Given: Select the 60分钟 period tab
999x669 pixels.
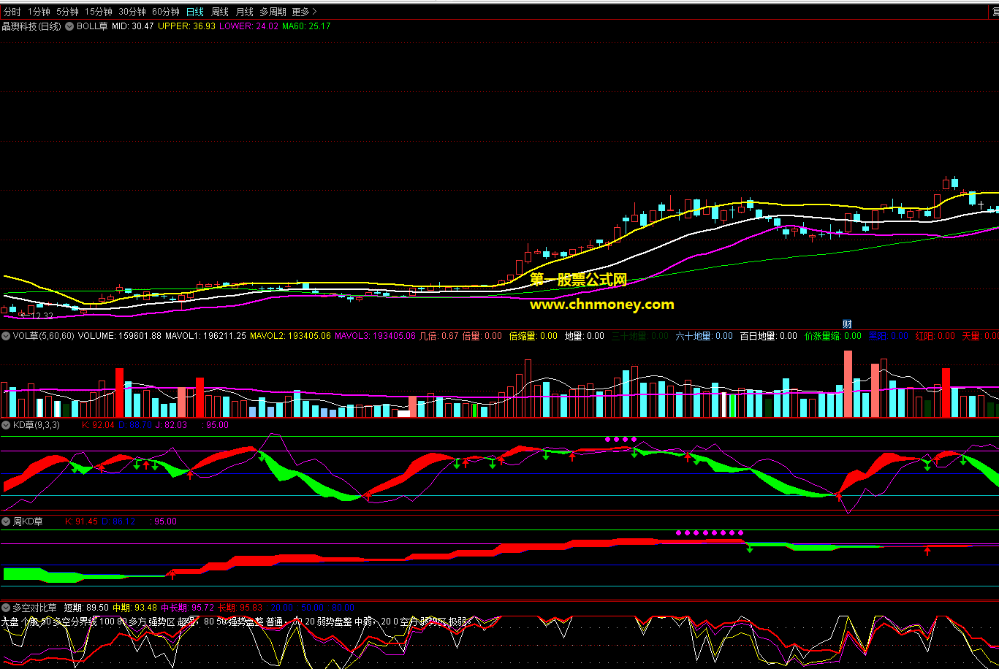Looking at the screenshot, I should tap(166, 12).
